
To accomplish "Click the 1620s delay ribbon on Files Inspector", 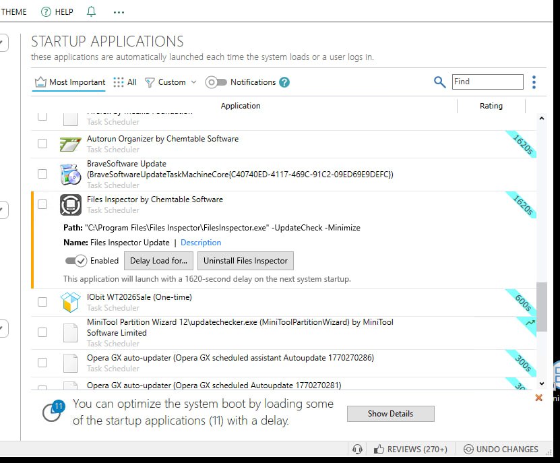I will pyautogui.click(x=523, y=205).
